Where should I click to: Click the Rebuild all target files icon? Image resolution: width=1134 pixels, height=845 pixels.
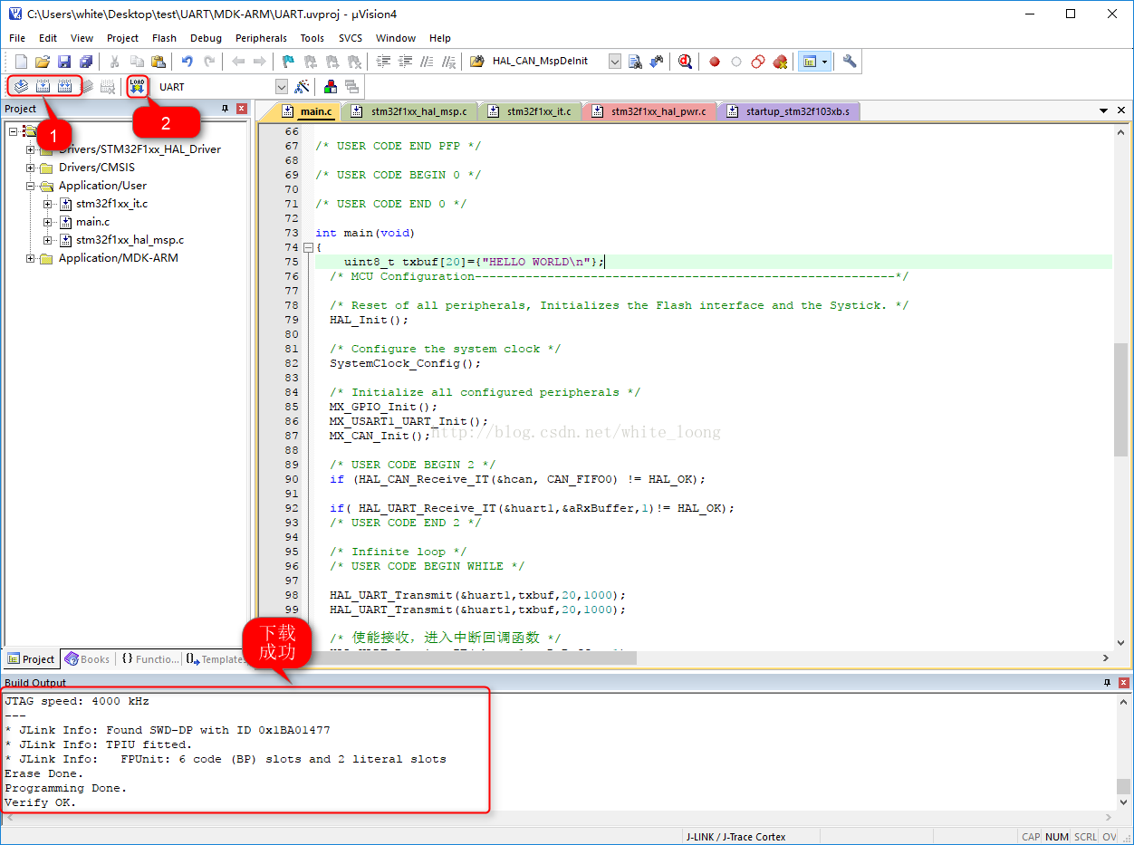click(x=64, y=86)
